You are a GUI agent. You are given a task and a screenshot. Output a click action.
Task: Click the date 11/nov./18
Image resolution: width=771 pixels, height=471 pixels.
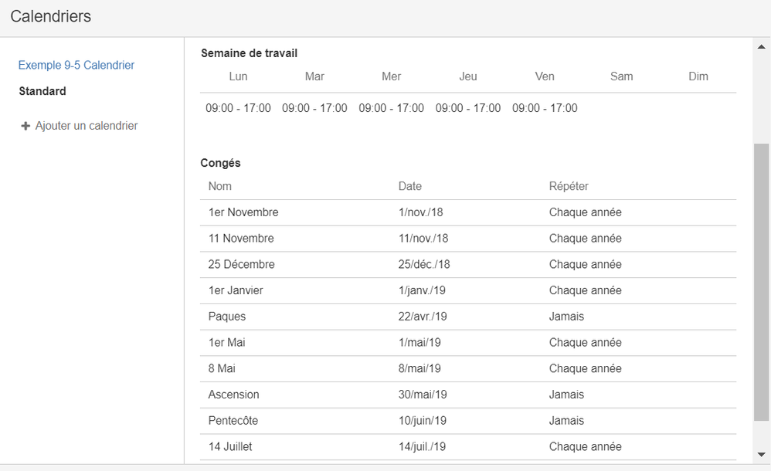pos(423,239)
